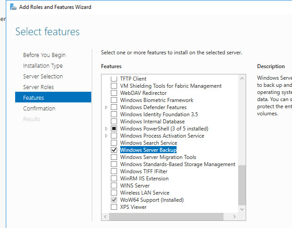Screen dimensions: 292x228
Task: Select the Windows Server Migration Tools item
Action: click(x=158, y=157)
